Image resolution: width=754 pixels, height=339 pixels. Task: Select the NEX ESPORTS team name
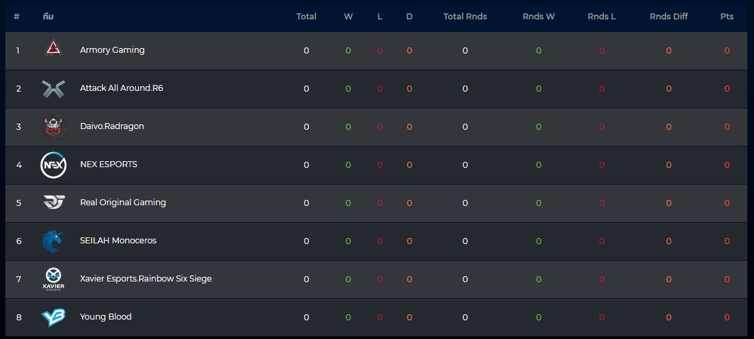[109, 164]
